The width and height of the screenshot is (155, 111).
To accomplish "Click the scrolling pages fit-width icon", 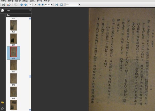I will (x=57, y=5).
